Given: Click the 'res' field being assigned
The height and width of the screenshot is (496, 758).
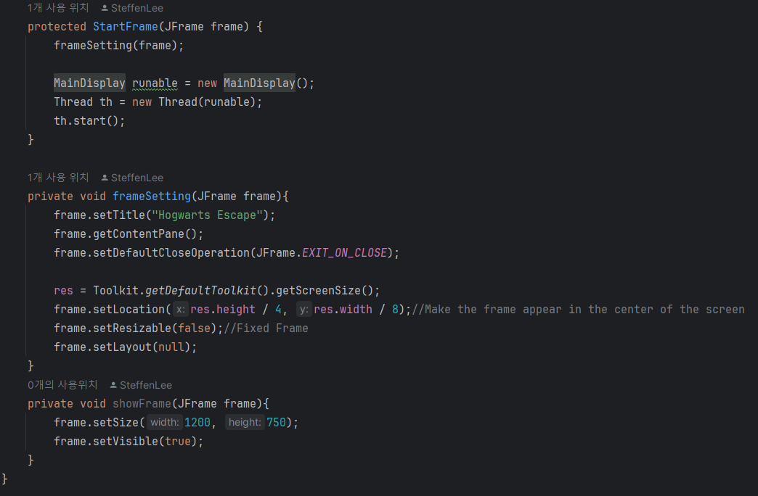Looking at the screenshot, I should point(63,290).
